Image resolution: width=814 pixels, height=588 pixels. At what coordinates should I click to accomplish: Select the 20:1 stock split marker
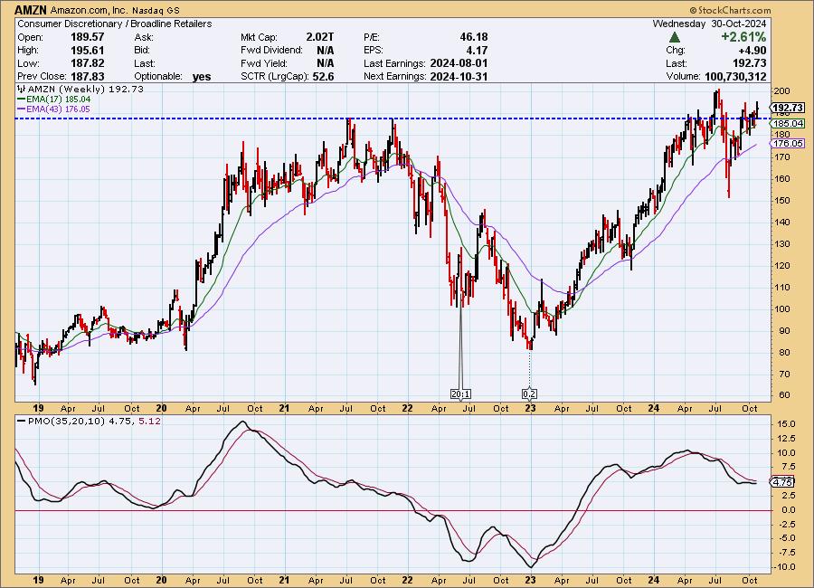click(x=460, y=394)
